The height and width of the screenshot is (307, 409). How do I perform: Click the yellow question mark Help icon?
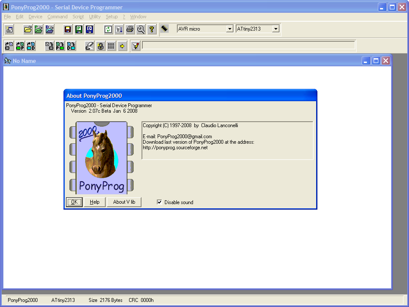(x=152, y=29)
